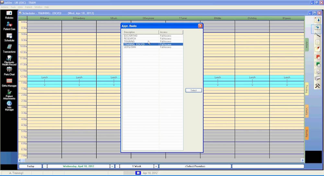The height and width of the screenshot is (176, 324).
Task: Open the Pending side tab
Action: point(307,89)
